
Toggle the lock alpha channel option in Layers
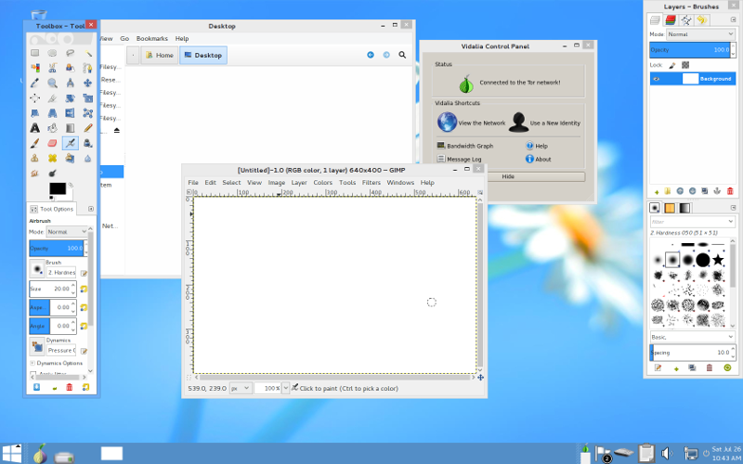[x=685, y=65]
